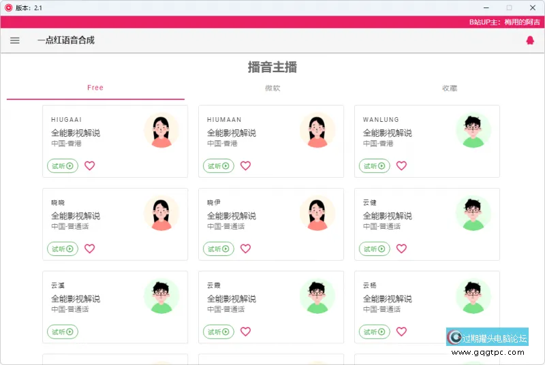Image resolution: width=545 pixels, height=365 pixels.
Task: Open the 微软 tab
Action: pyautogui.click(x=272, y=88)
